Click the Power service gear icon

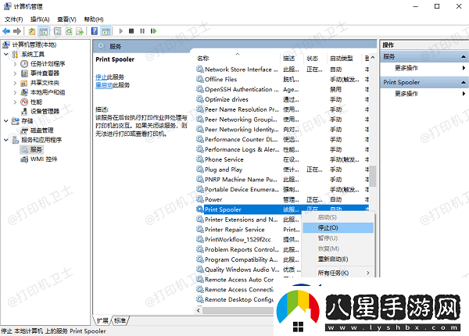point(200,199)
